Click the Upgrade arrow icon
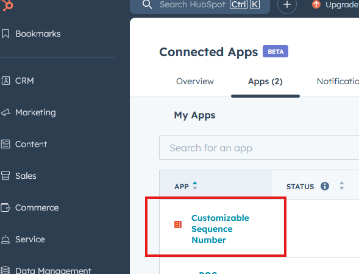 [316, 4]
